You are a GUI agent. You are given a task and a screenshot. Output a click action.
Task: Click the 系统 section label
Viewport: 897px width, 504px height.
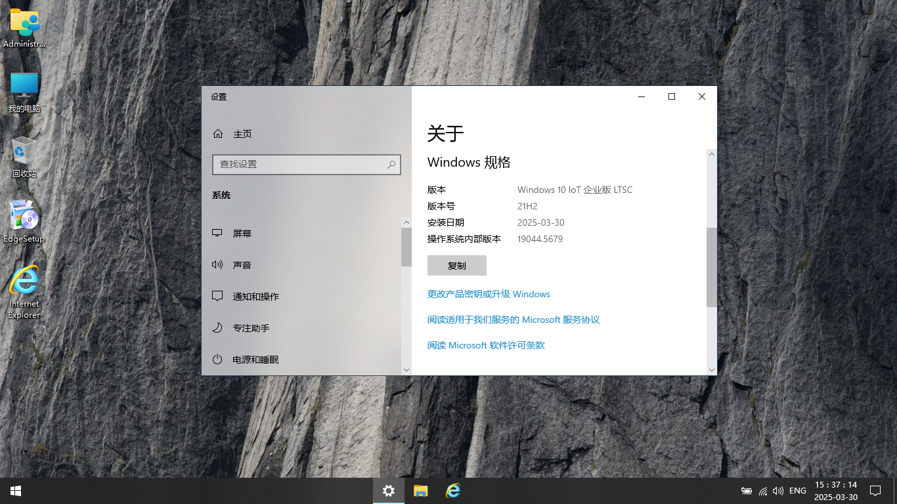click(221, 195)
